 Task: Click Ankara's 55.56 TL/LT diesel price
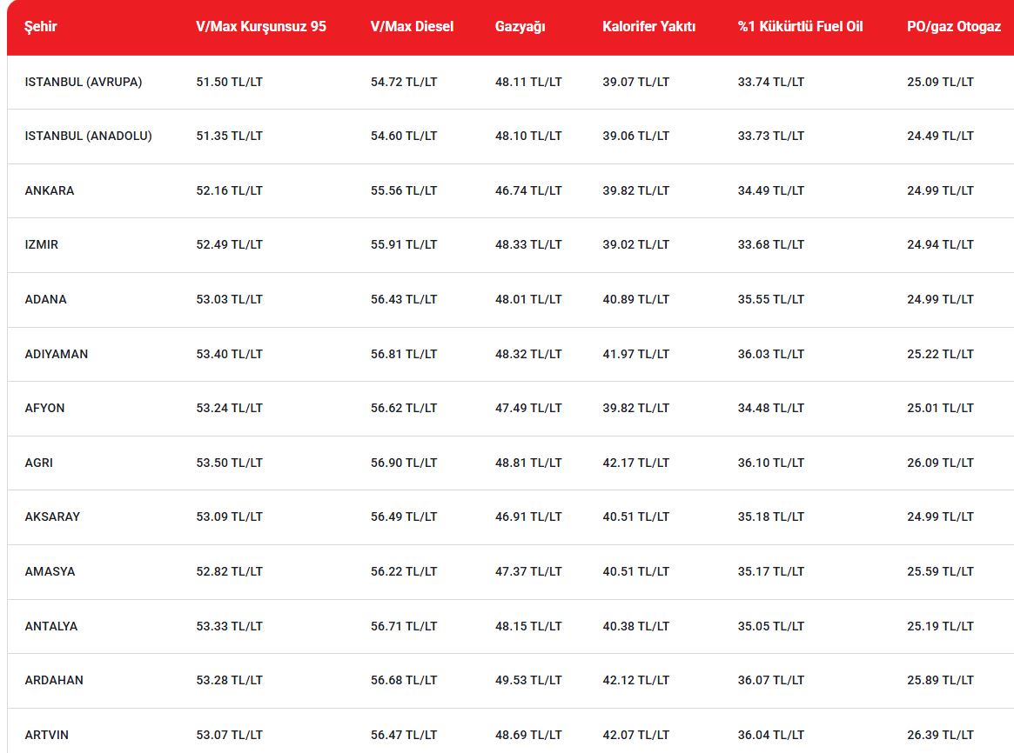click(404, 190)
